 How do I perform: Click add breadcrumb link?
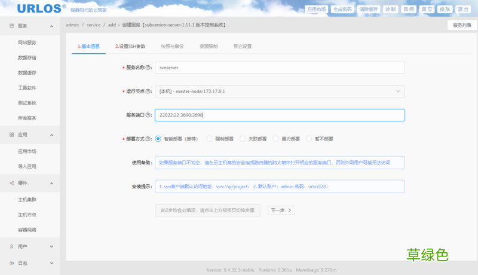(x=112, y=25)
